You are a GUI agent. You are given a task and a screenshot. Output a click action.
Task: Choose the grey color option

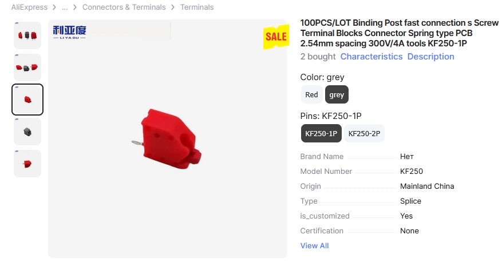pos(337,95)
